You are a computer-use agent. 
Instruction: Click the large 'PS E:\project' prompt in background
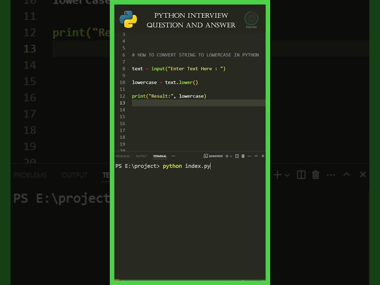(x=62, y=198)
